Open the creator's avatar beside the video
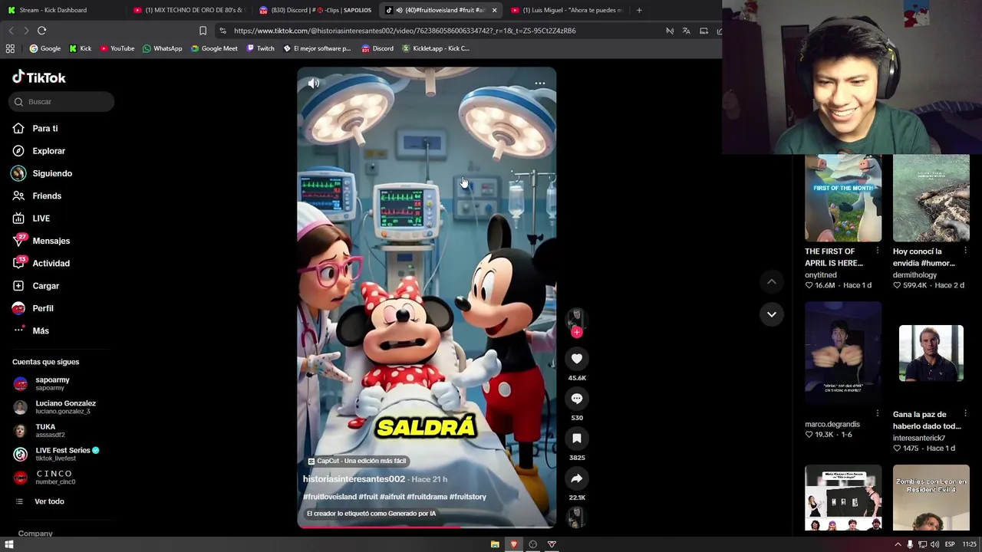The width and height of the screenshot is (982, 552). click(x=577, y=318)
